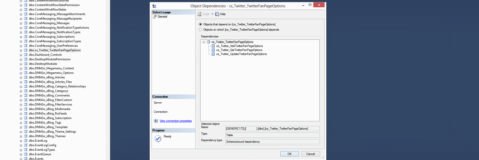The width and height of the screenshot is (479, 160).
Task: Select cs_Twitter_GetTwitterFanPageOptions dependency row
Action: [239, 50]
